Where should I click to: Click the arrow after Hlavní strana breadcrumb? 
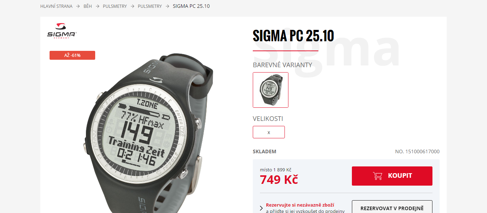click(x=78, y=6)
